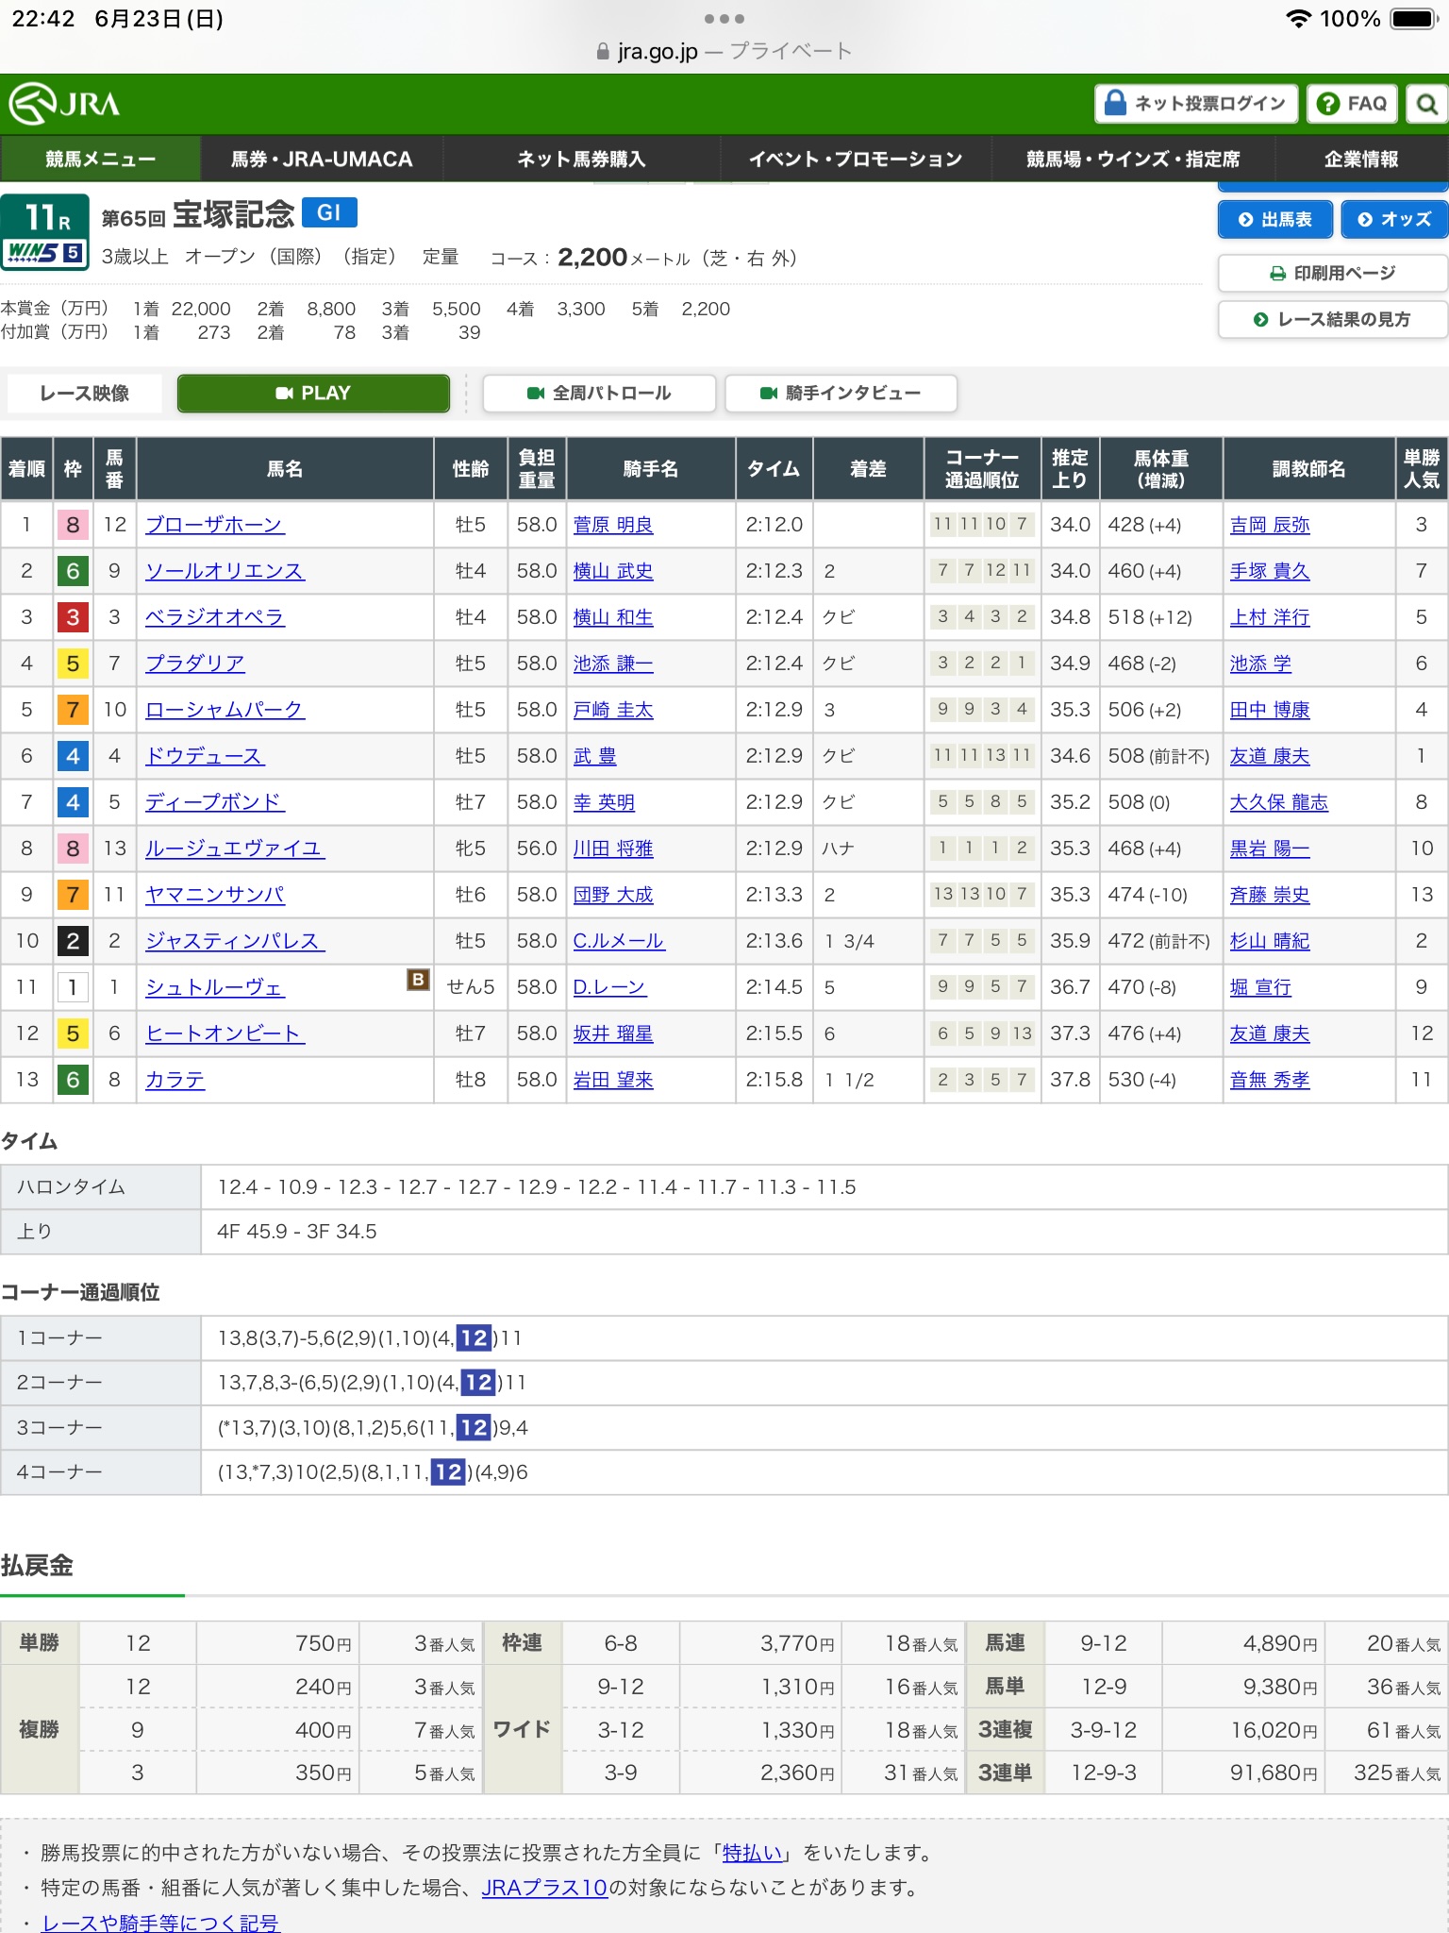The width and height of the screenshot is (1449, 1933).
Task: Open イベント・プロモーション menu
Action: (856, 159)
